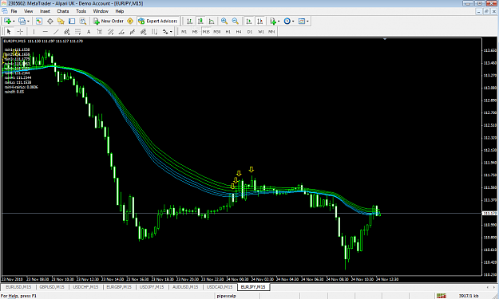
Task: Open a new chart from toolbar
Action: (x=7, y=21)
